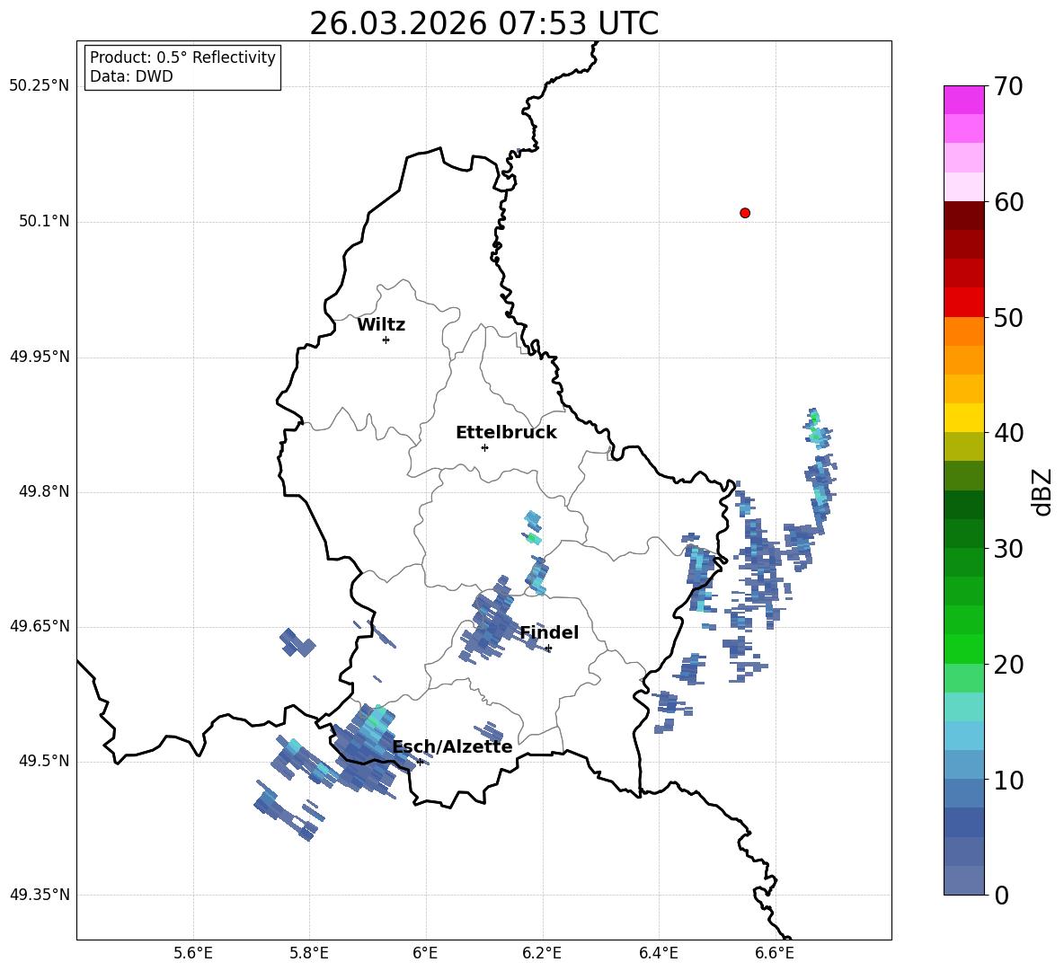Click the Findel cross marker
This screenshot has width=1064, height=971.
tap(548, 649)
